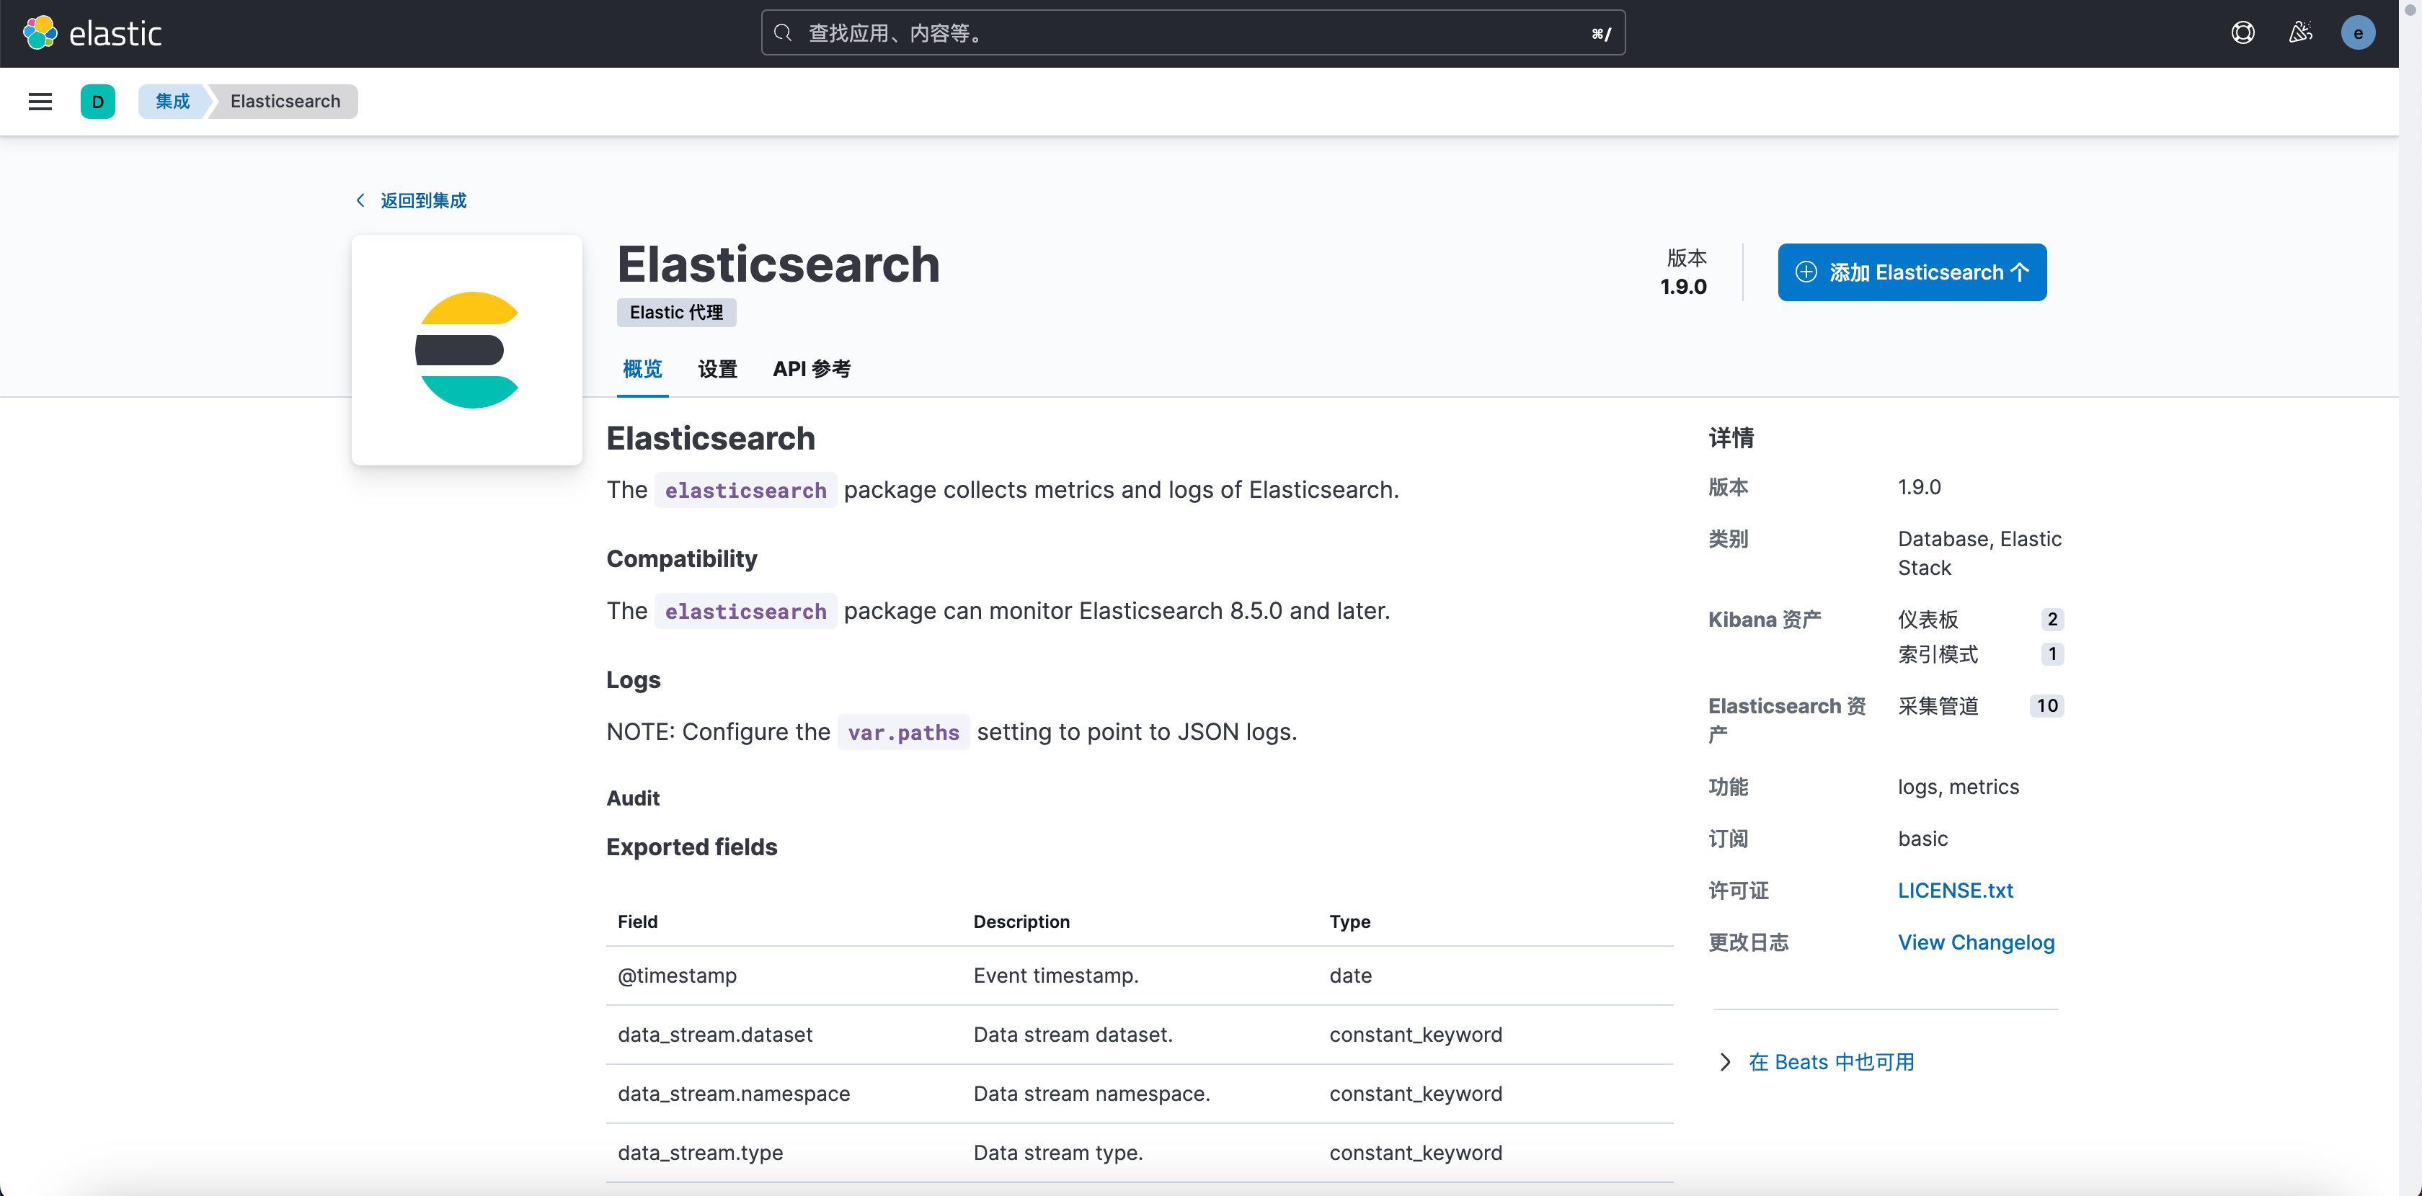Click the Elasticsearch integration logo thumbnail
This screenshot has height=1196, width=2422.
point(466,350)
